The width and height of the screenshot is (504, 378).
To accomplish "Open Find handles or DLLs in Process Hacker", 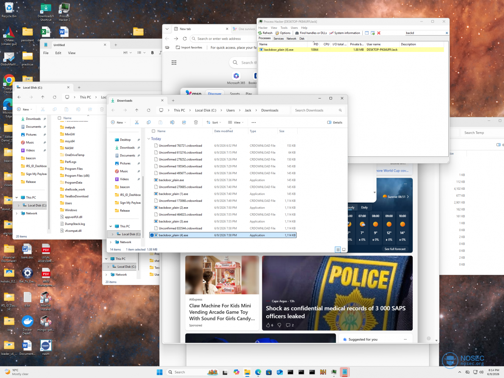I will pyautogui.click(x=311, y=33).
